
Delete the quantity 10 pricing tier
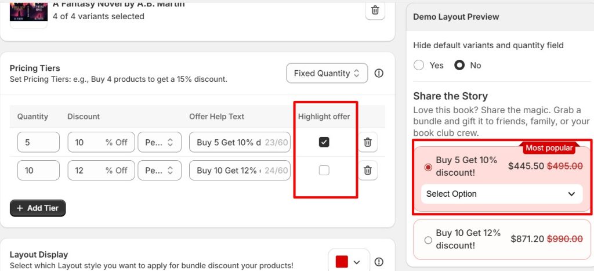[367, 170]
